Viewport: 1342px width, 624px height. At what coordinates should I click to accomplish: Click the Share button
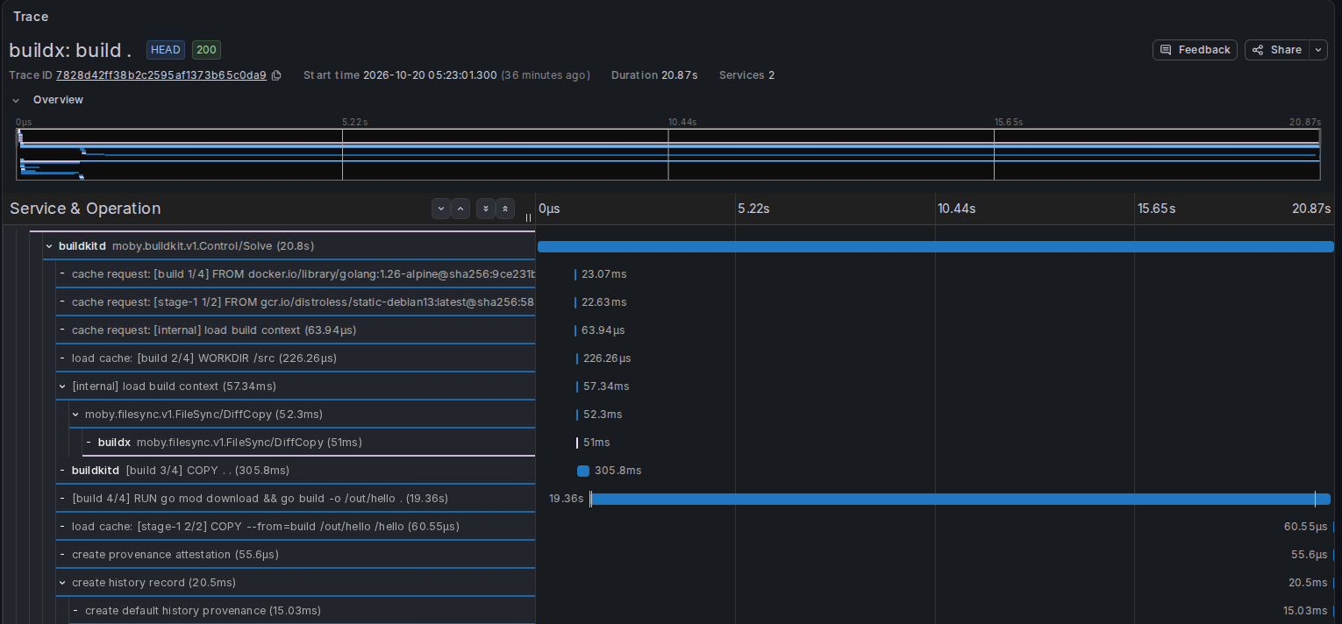1277,50
